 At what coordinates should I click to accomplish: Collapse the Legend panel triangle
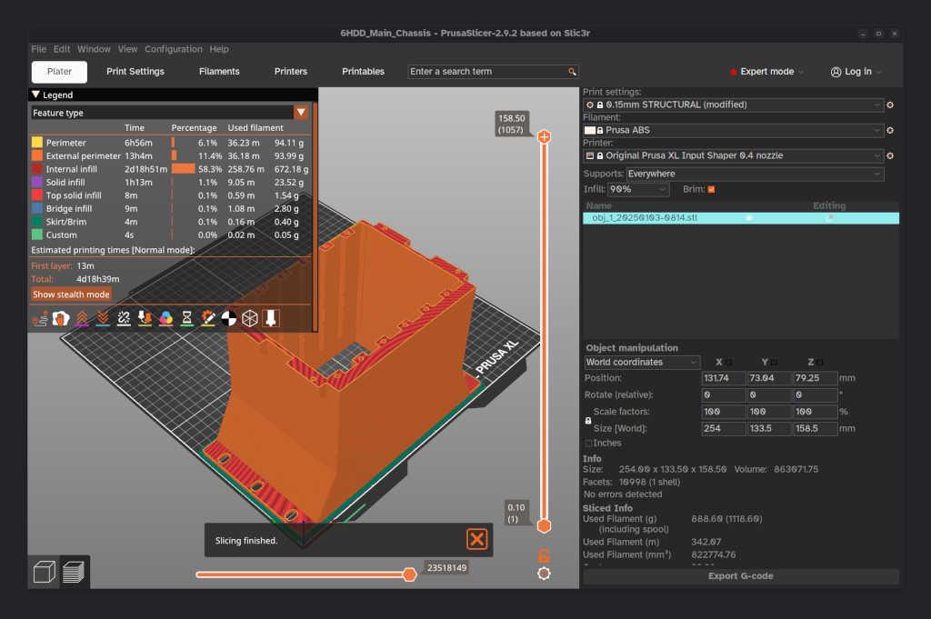35,95
